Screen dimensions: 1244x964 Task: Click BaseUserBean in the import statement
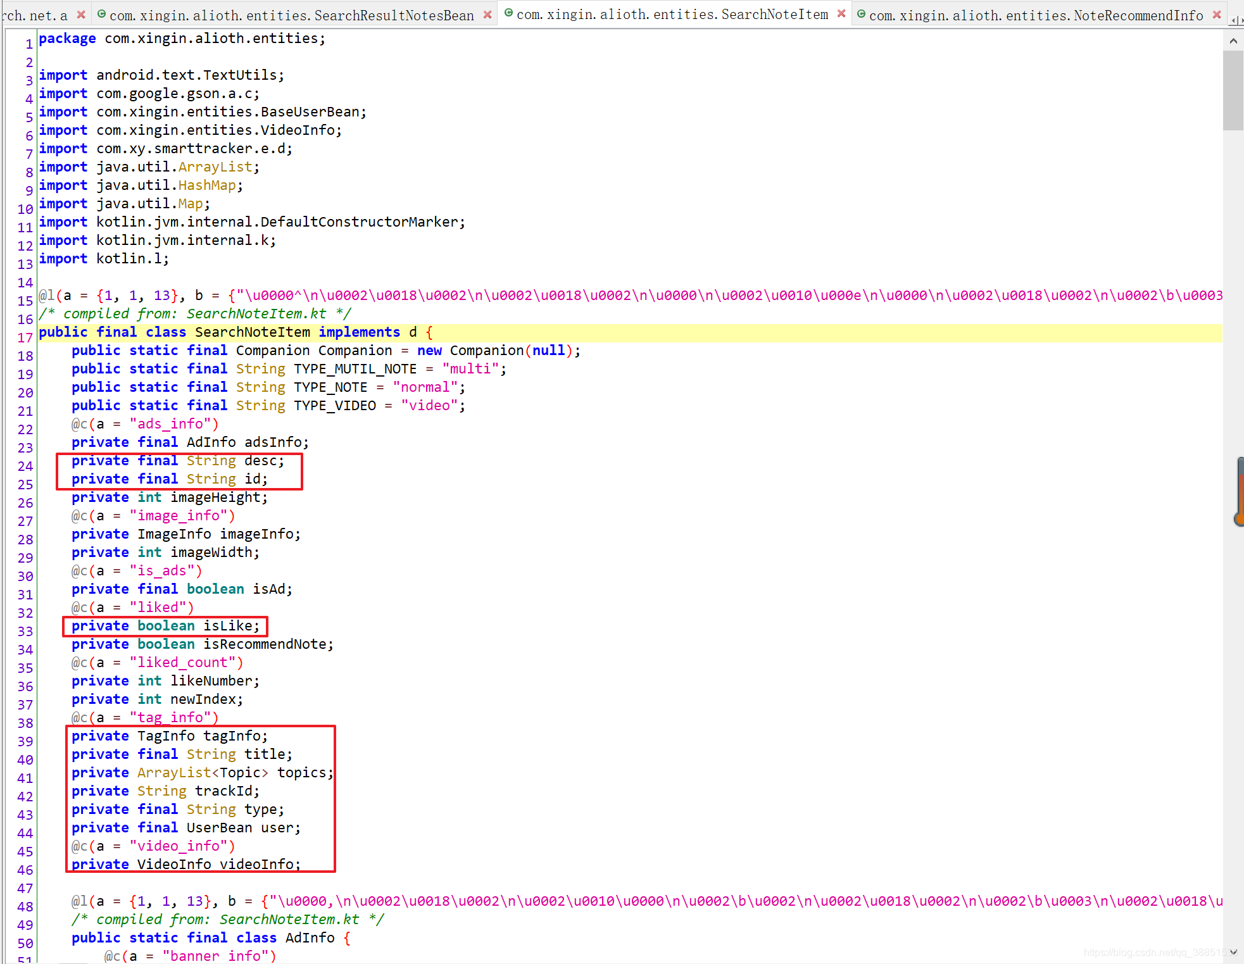click(310, 112)
